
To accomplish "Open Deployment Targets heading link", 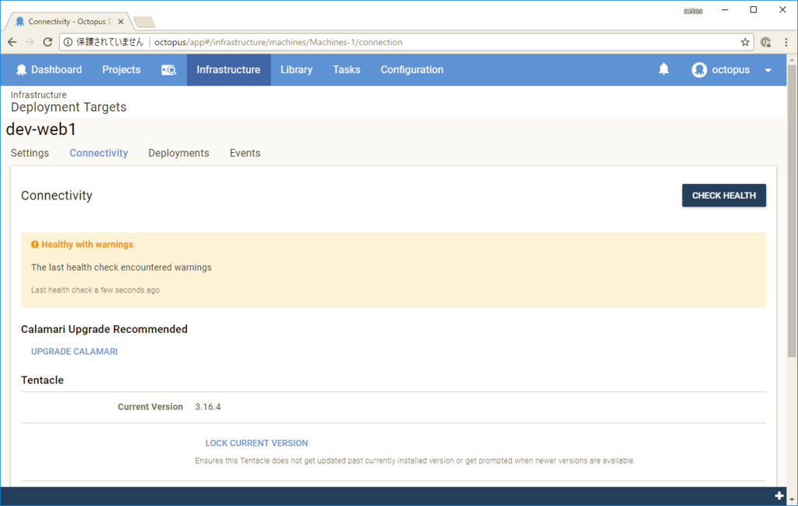I will 69,107.
